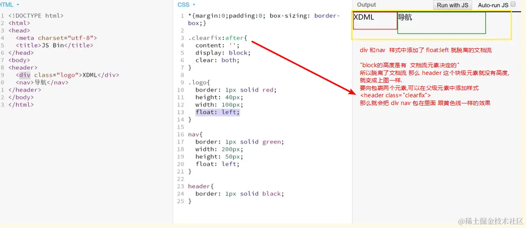
Task: Click the <title>JS Bin</title> line
Action: point(55,45)
